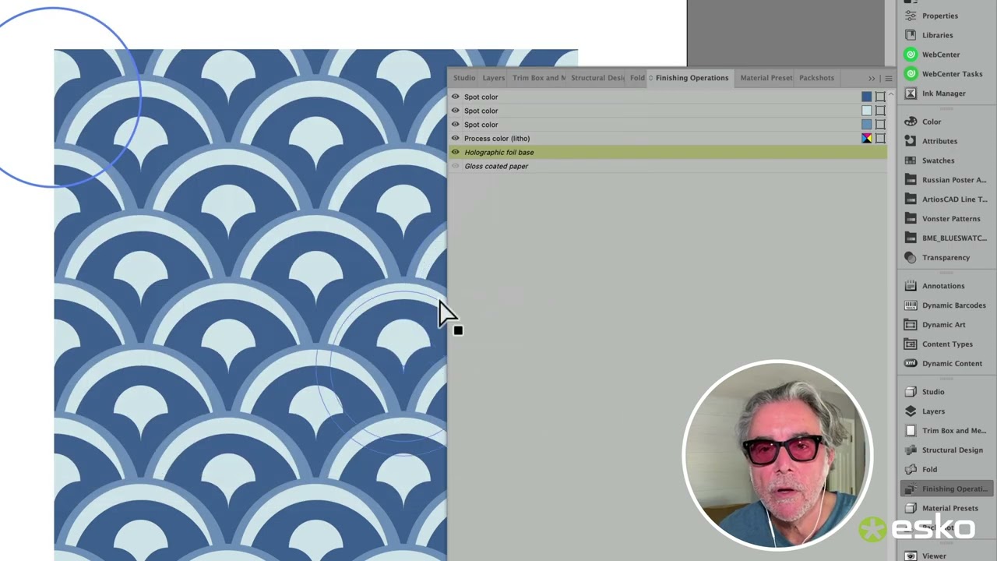Select the Holographic foil base row
The image size is (997, 561).
[x=668, y=153]
